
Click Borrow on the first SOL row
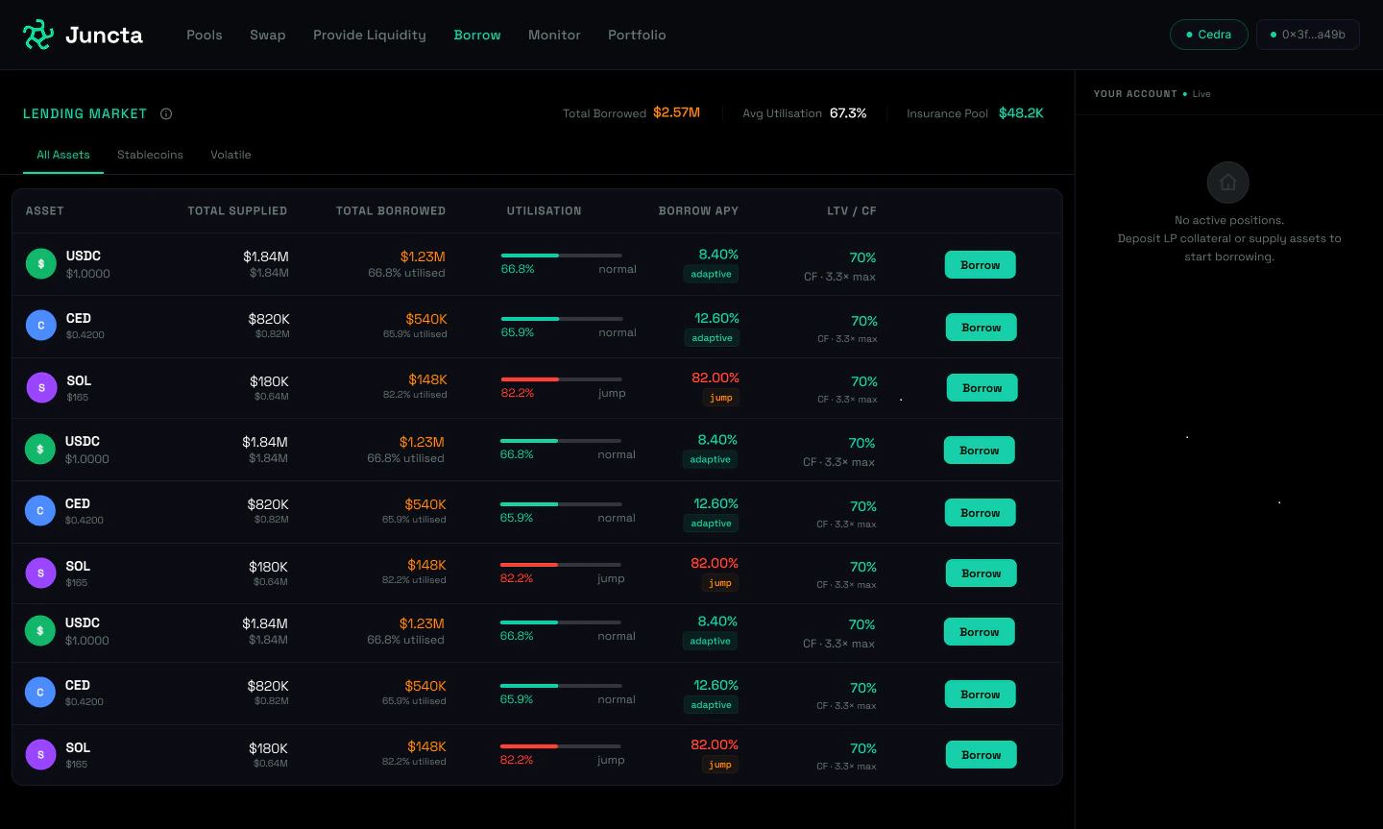click(x=982, y=387)
